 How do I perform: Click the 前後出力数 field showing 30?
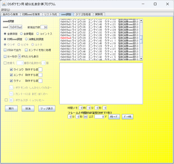(44, 27)
